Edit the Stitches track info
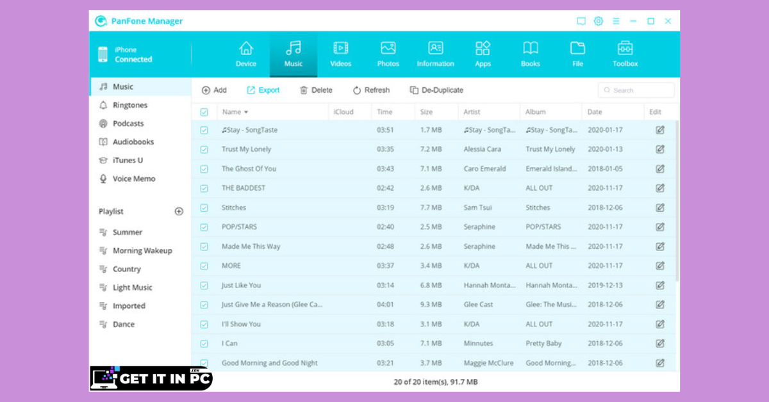 pos(660,207)
